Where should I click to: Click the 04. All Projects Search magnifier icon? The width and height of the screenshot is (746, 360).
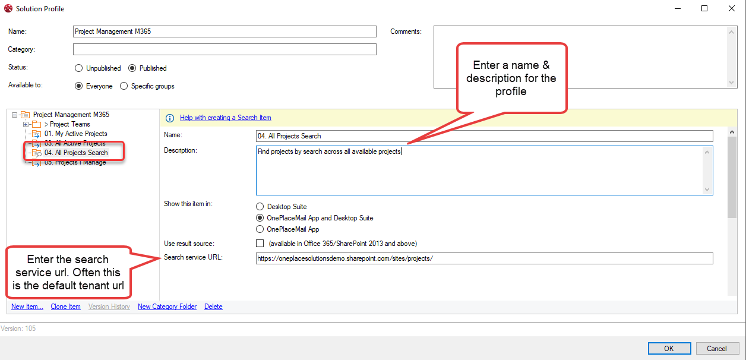tap(36, 153)
